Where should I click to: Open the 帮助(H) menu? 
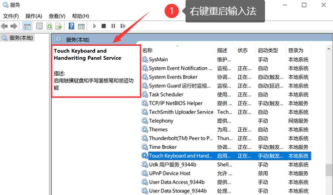coord(80,16)
